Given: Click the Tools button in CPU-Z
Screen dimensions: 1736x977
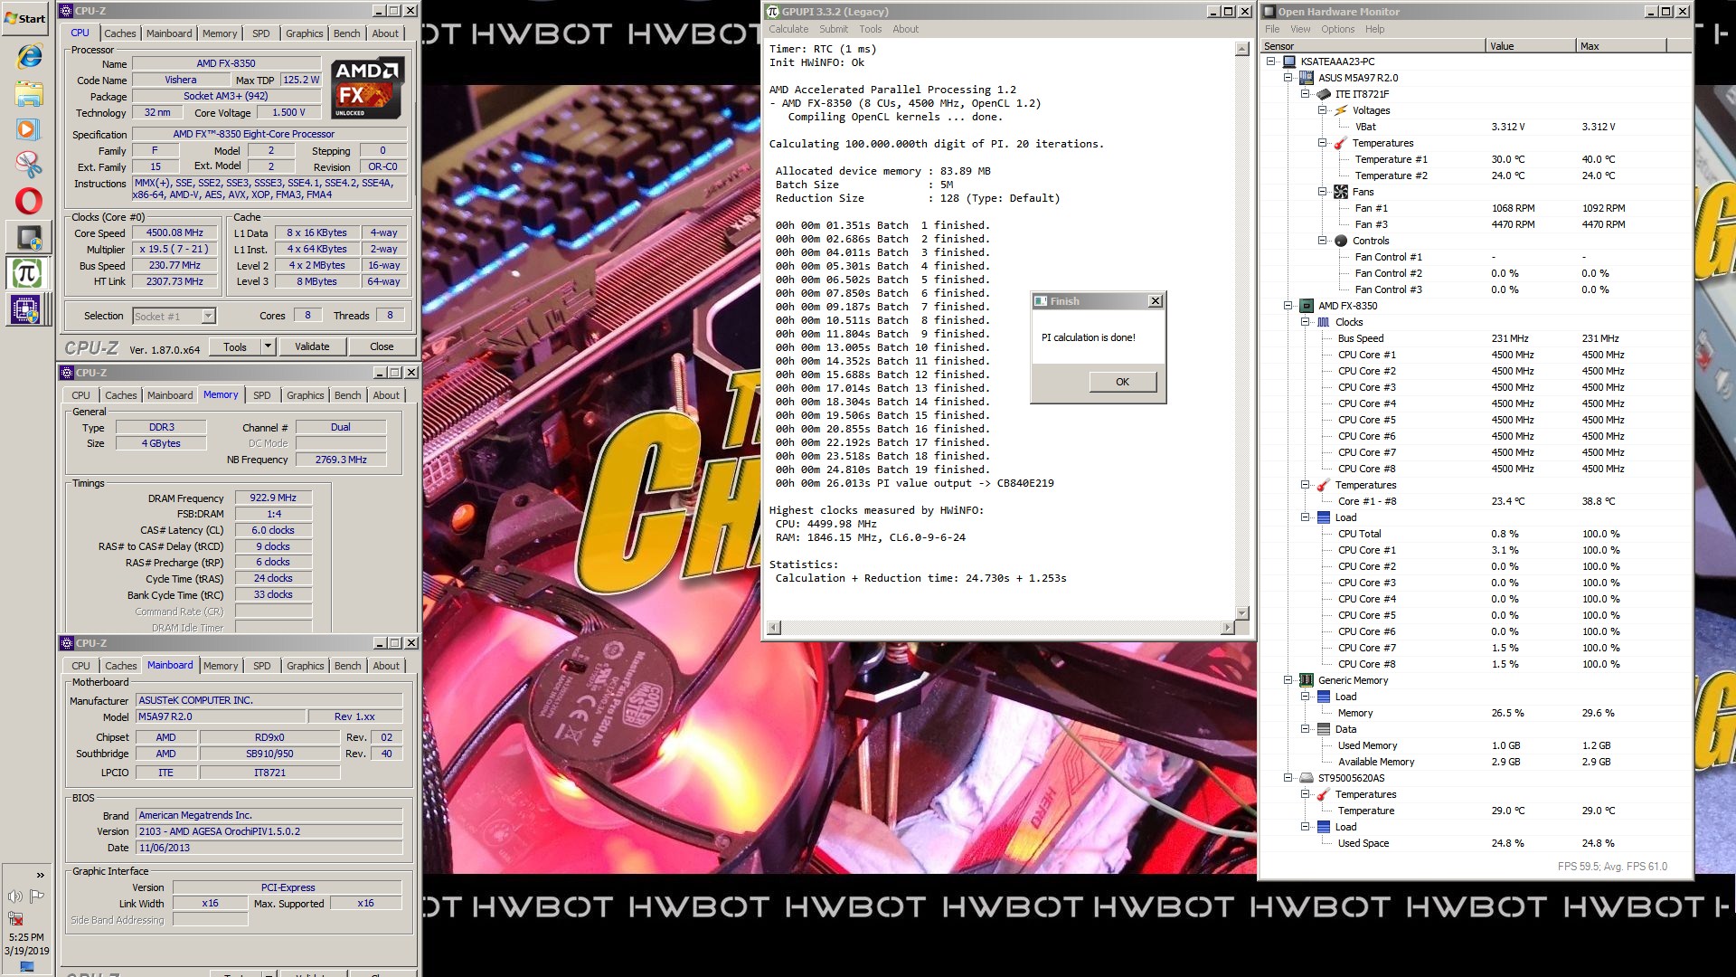Looking at the screenshot, I should click(x=235, y=346).
